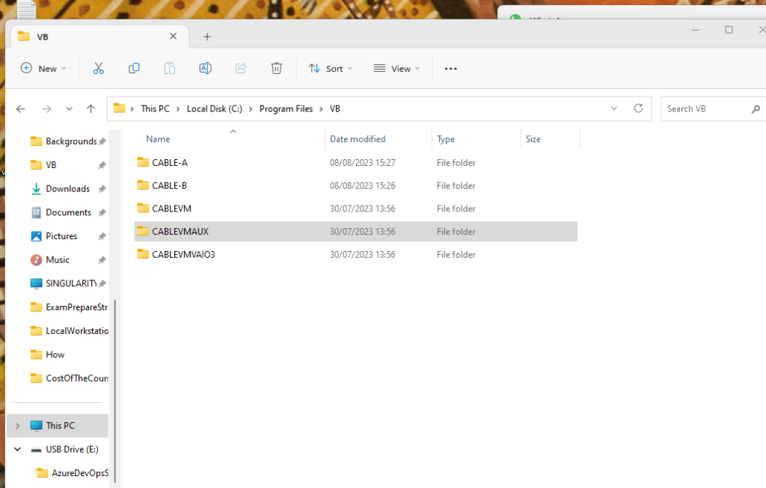The image size is (766, 488).
Task: Open the Sort dropdown
Action: pos(330,68)
